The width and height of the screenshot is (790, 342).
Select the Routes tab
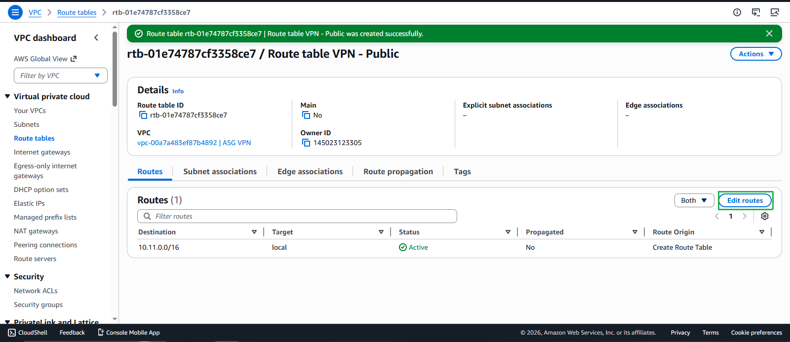[150, 171]
